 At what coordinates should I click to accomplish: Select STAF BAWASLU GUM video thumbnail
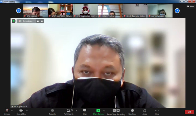click(61, 11)
